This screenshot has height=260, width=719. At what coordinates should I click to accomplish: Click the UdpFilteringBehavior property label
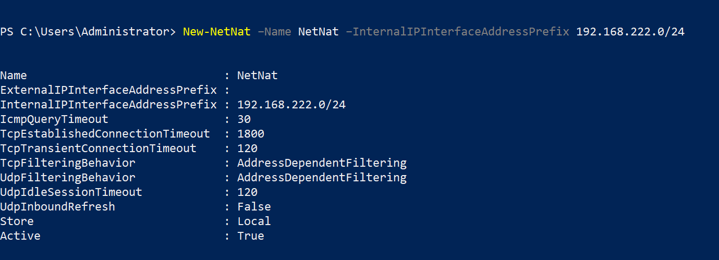pyautogui.click(x=68, y=178)
